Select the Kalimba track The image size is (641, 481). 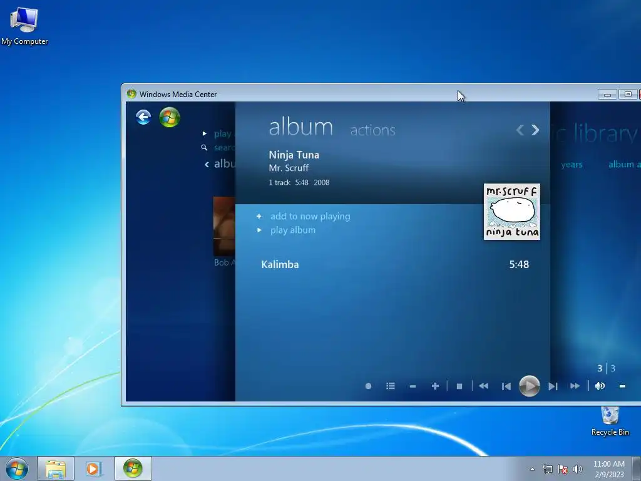(395, 265)
